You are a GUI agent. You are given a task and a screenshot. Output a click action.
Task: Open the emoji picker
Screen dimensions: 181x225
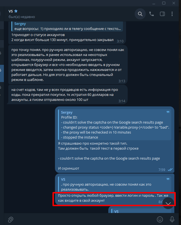click(160, 219)
